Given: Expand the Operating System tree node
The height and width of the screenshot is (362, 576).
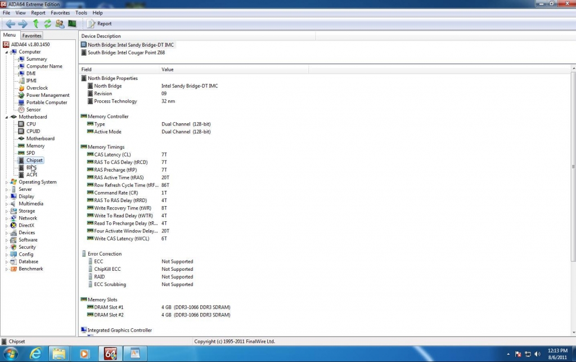Looking at the screenshot, I should 7,182.
